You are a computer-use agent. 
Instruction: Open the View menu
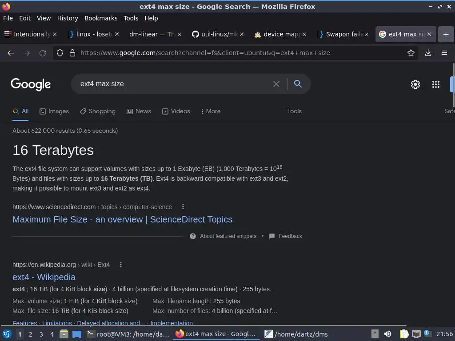pos(44,18)
